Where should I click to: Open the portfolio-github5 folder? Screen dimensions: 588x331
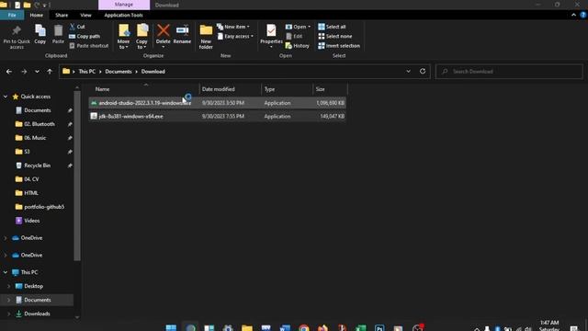tap(44, 207)
